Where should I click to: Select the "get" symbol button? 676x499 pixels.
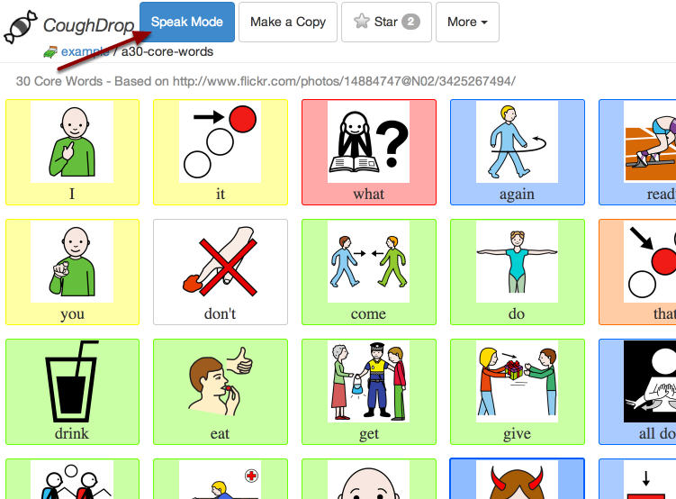pyautogui.click(x=369, y=392)
